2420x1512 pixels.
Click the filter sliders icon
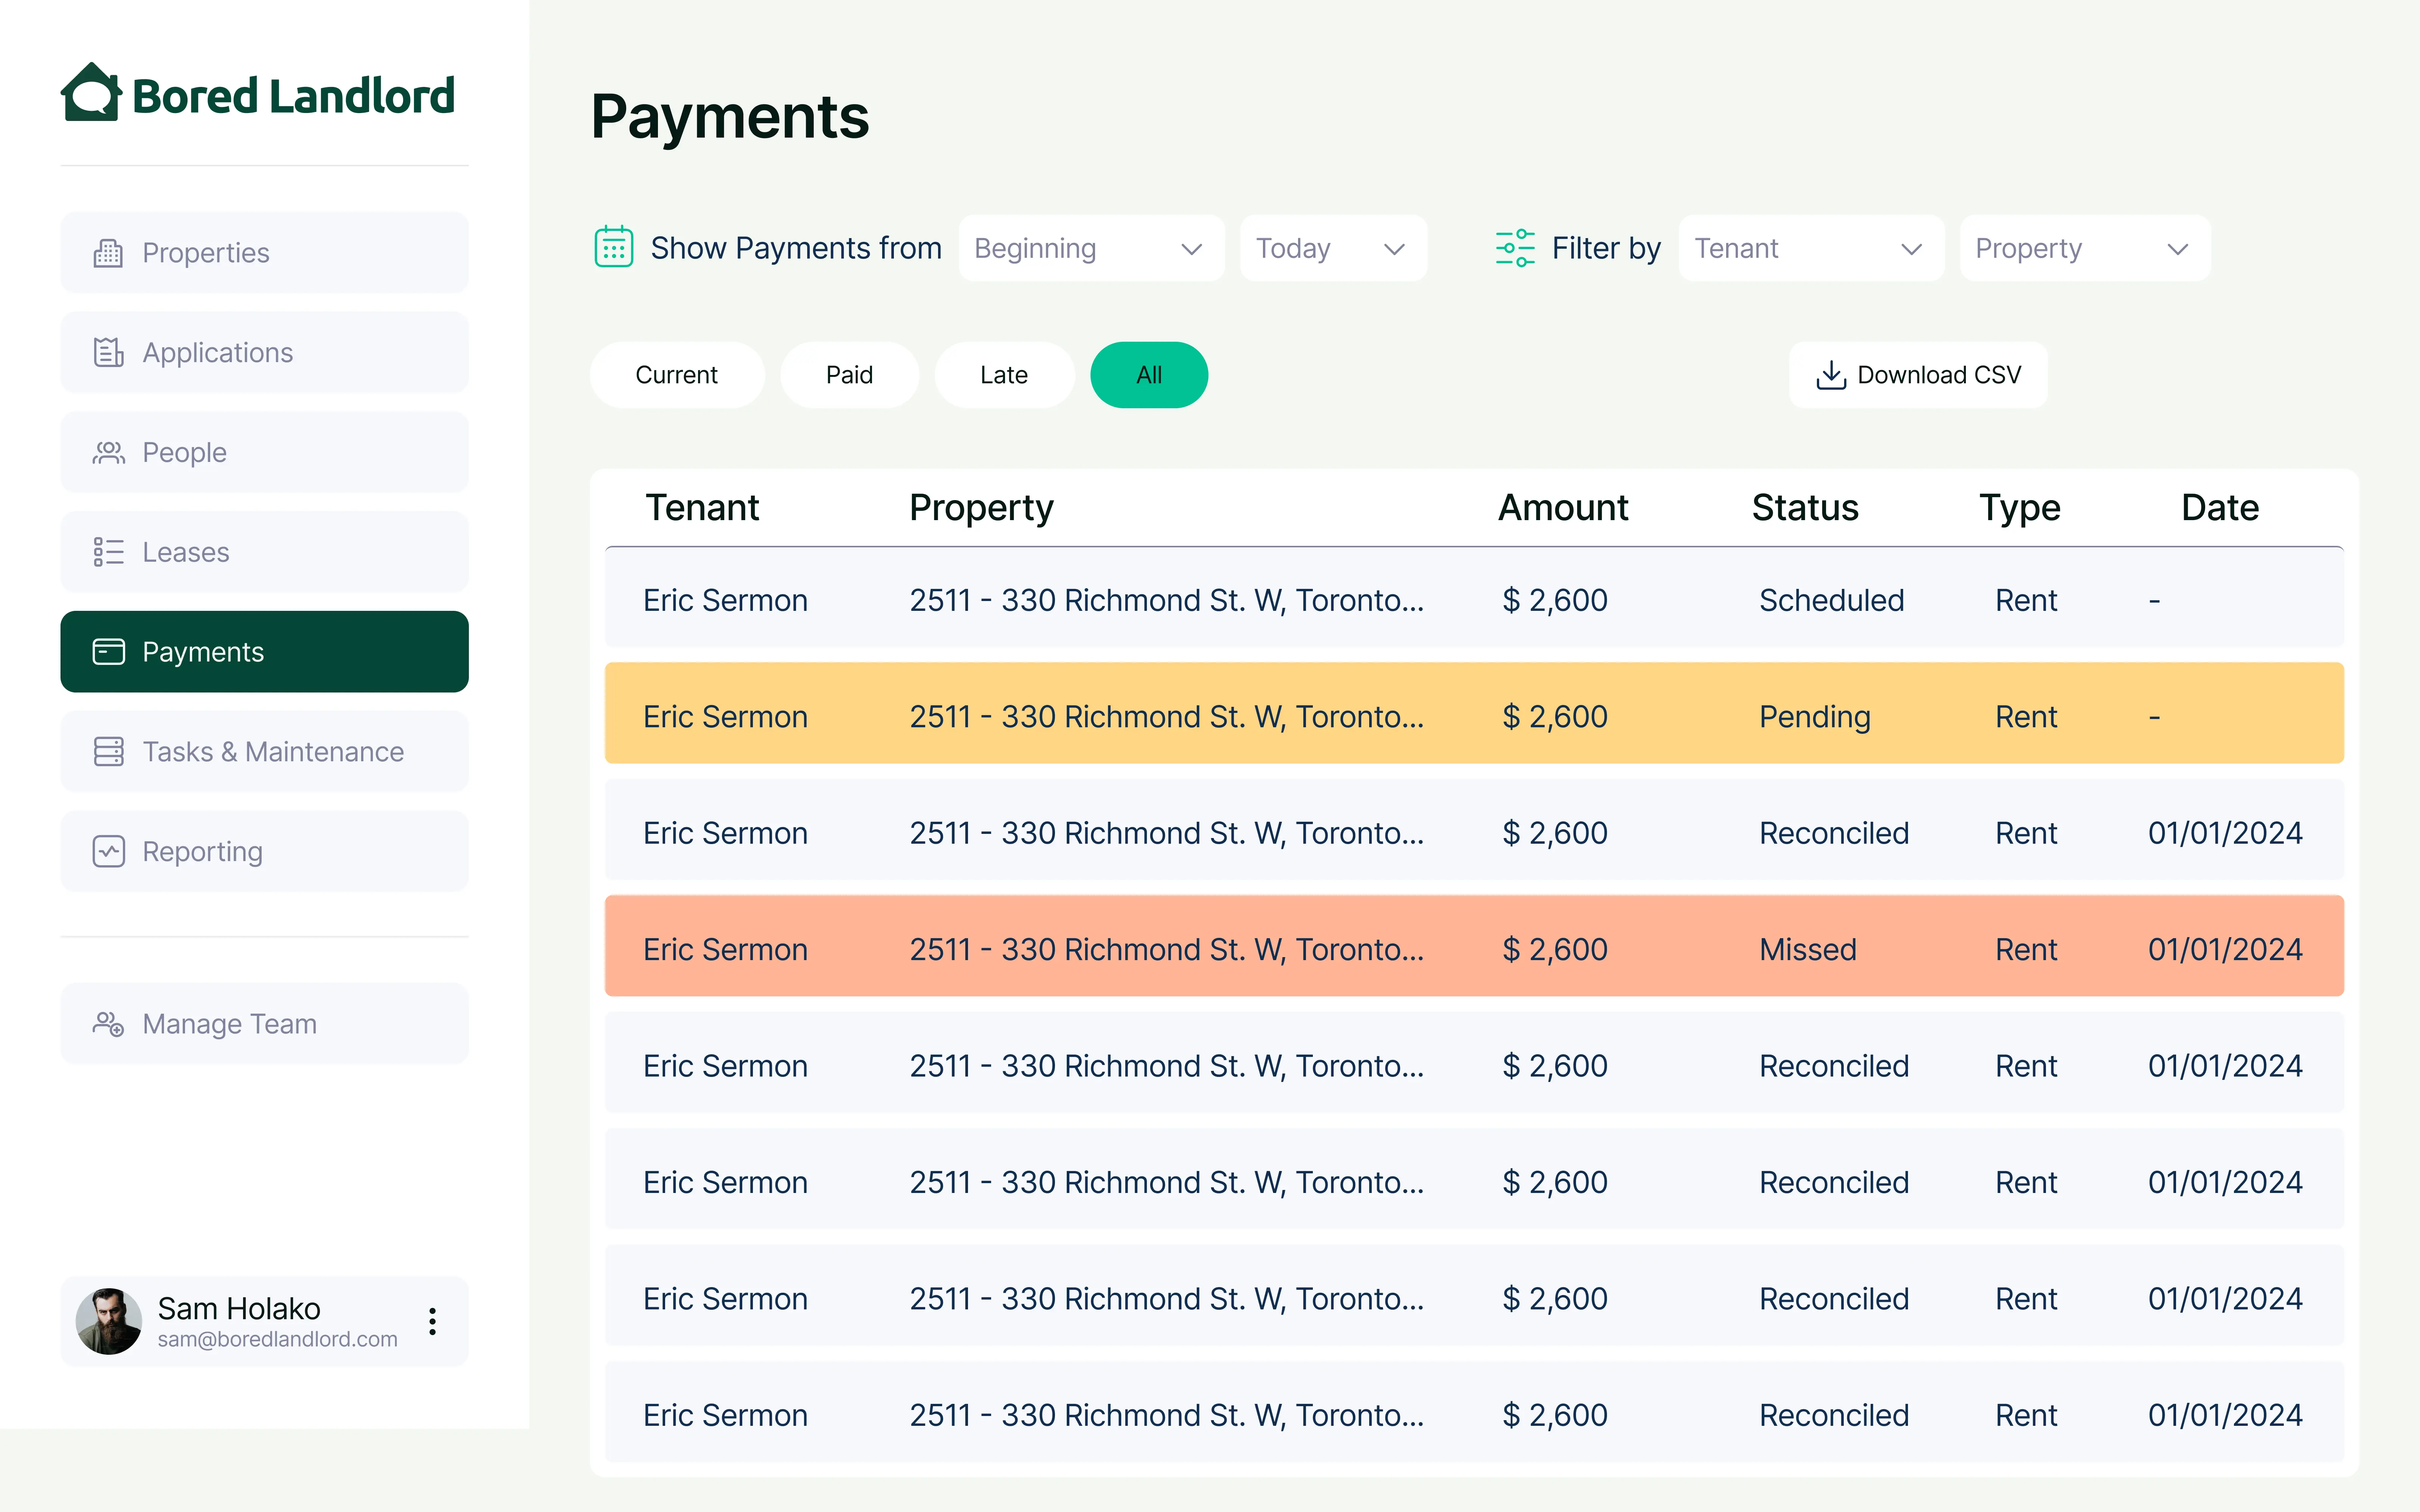(1515, 248)
